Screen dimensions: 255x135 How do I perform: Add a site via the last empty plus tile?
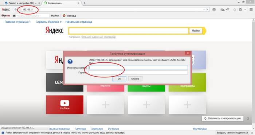pyautogui.click(x=187, y=105)
